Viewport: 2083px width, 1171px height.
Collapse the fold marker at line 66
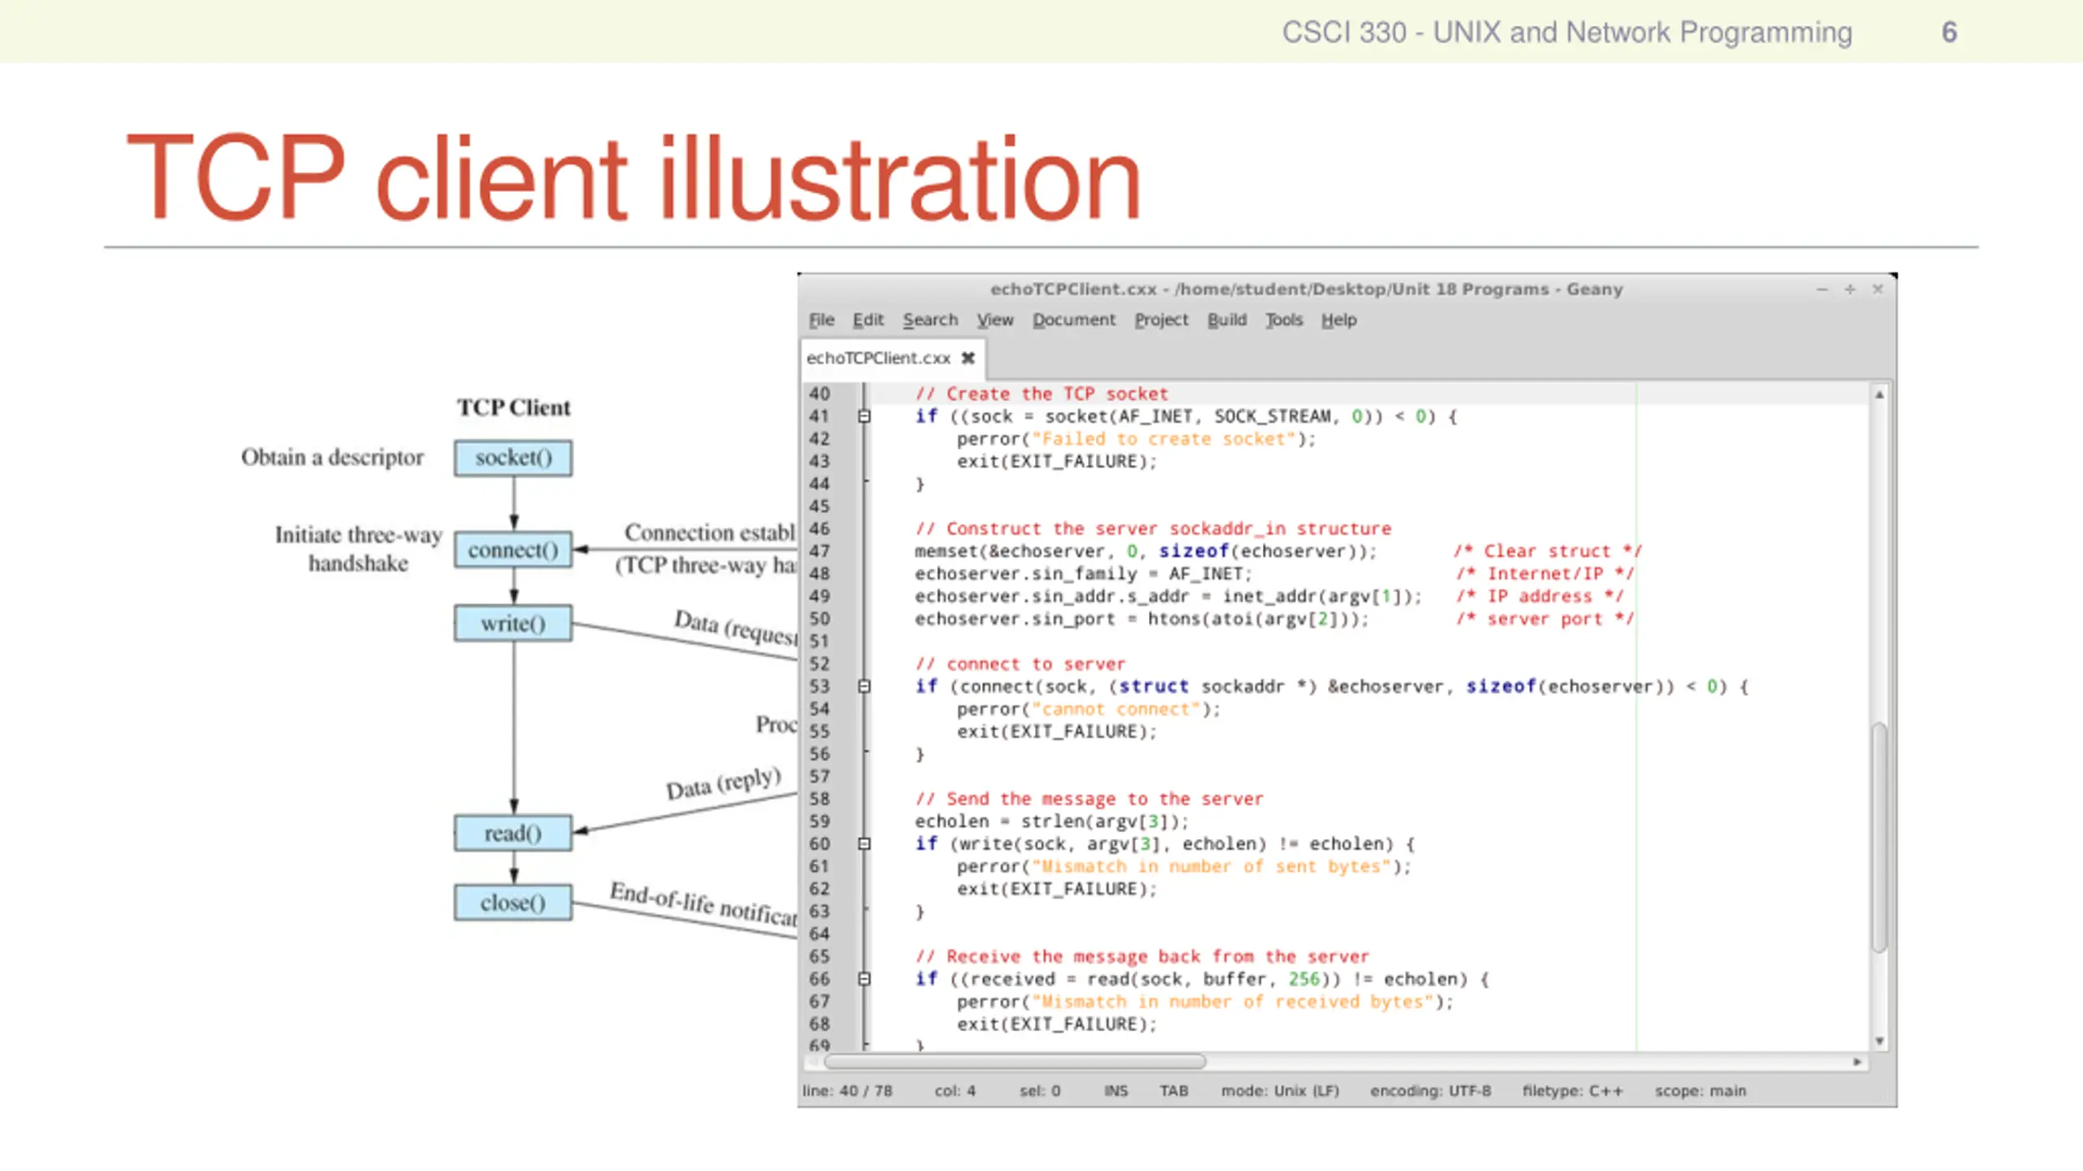pos(864,979)
